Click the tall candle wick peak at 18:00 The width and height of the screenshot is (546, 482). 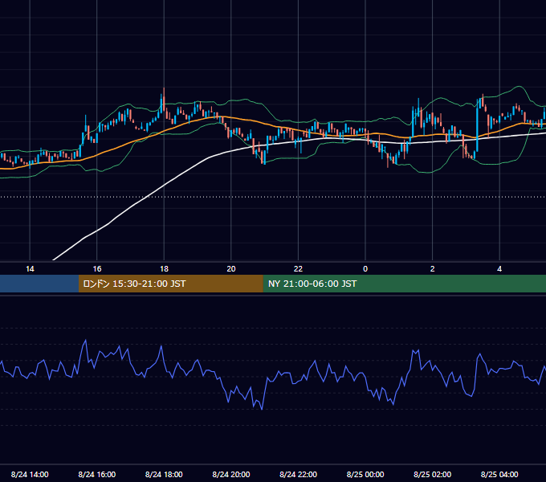click(x=164, y=89)
